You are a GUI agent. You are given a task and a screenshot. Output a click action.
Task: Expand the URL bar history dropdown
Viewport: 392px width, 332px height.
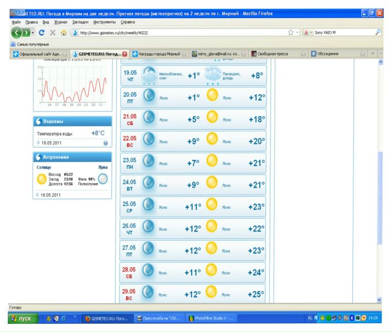tap(298, 32)
